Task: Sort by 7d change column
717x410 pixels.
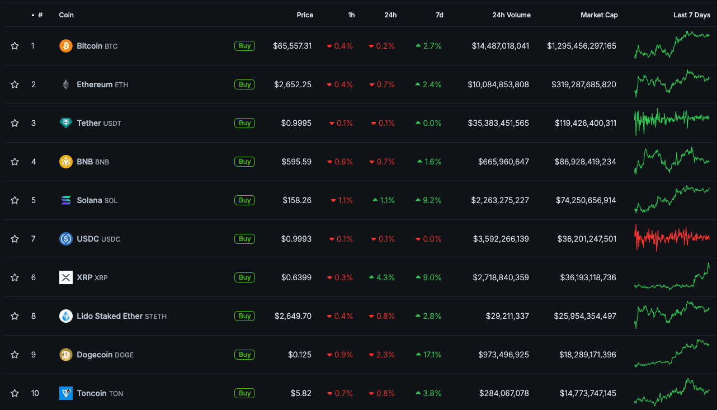Action: point(440,15)
